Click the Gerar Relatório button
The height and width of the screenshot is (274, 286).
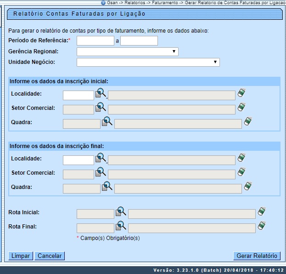pyautogui.click(x=257, y=256)
